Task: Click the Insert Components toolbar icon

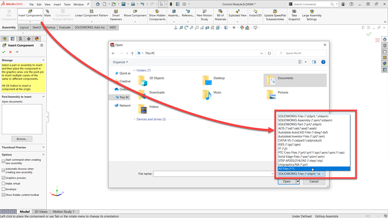Action: [x=30, y=11]
